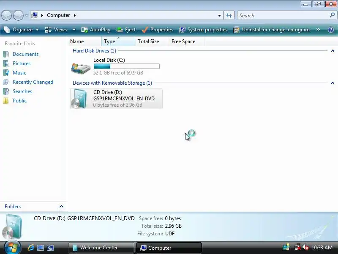Click the Music folder icon
Screen dimensions: 338x254
point(6,72)
